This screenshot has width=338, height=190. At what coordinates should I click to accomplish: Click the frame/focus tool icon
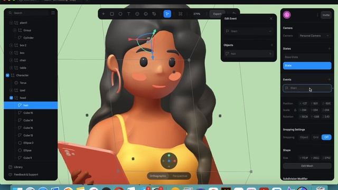pyautogui.click(x=181, y=14)
